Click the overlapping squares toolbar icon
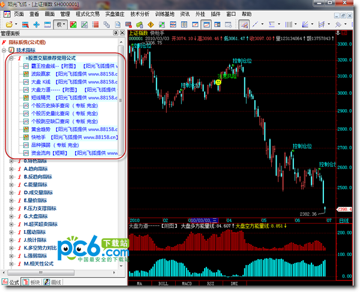360x292 pixels. click(x=107, y=25)
